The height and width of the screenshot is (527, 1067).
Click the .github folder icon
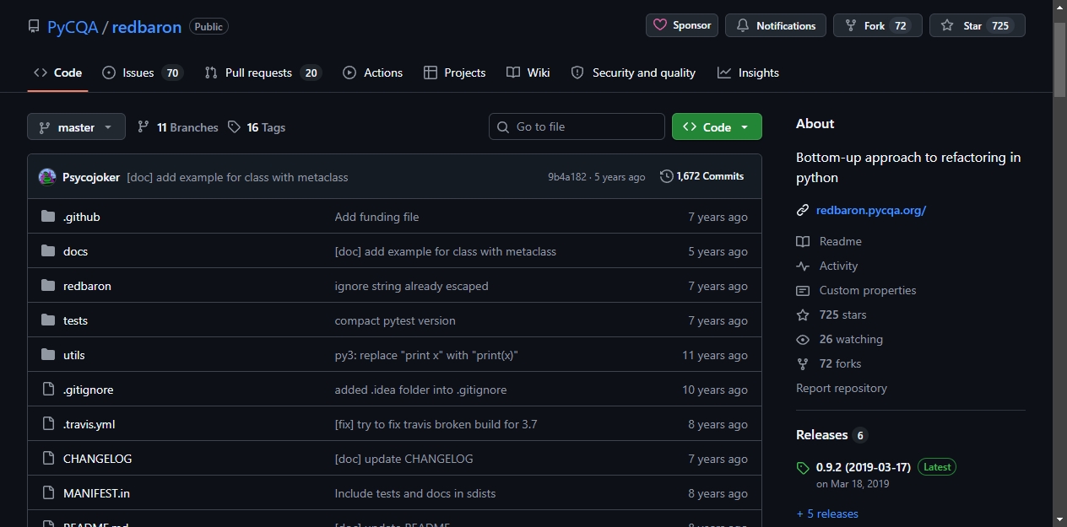[48, 217]
